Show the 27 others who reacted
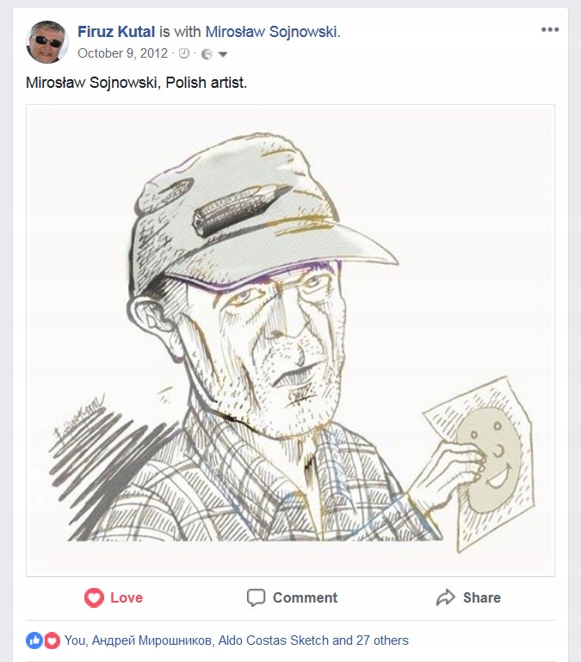581x662 pixels. point(380,640)
